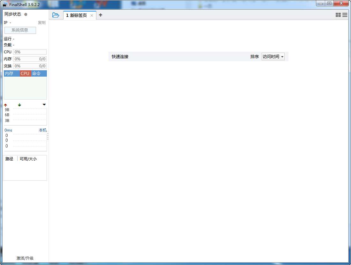Open the connection manager folder icon
The width and height of the screenshot is (351, 265).
pos(56,15)
